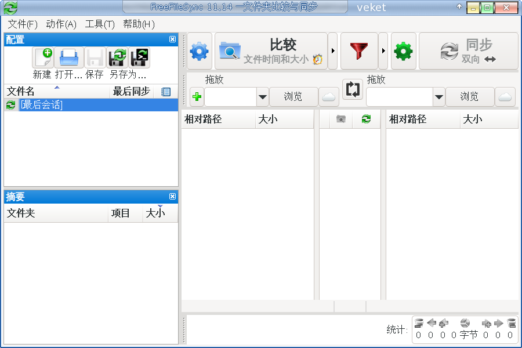This screenshot has width=522, height=348.
Task: Open a configuration with 打开 icon
Action: (x=69, y=57)
